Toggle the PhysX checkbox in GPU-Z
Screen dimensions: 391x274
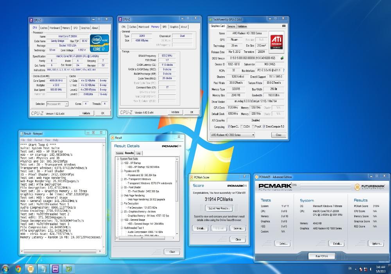click(253, 126)
